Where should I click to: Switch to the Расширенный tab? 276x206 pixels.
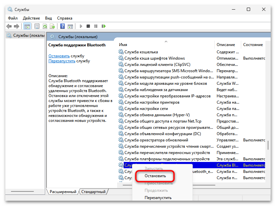(x=63, y=191)
